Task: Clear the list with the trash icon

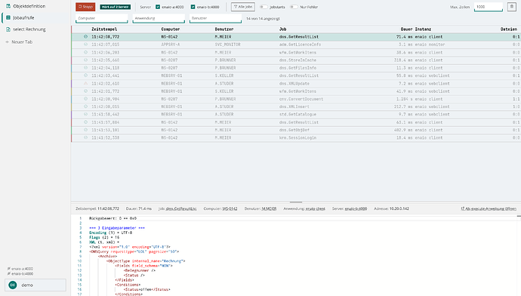Action: [x=512, y=7]
